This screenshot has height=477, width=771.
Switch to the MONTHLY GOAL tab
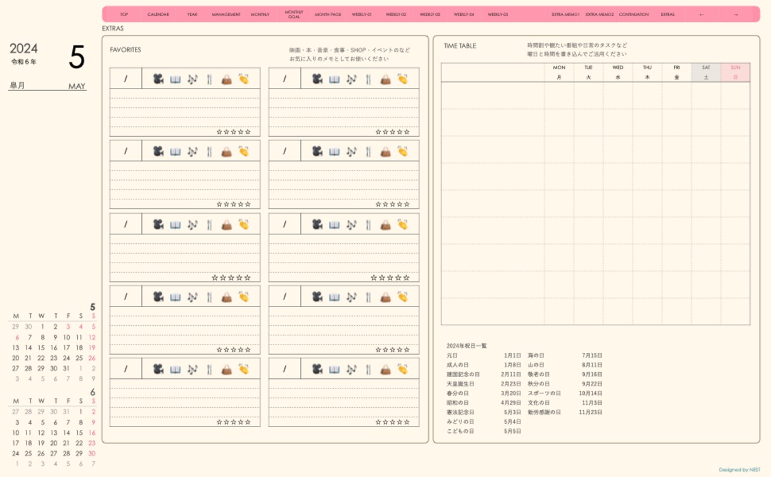(x=294, y=14)
